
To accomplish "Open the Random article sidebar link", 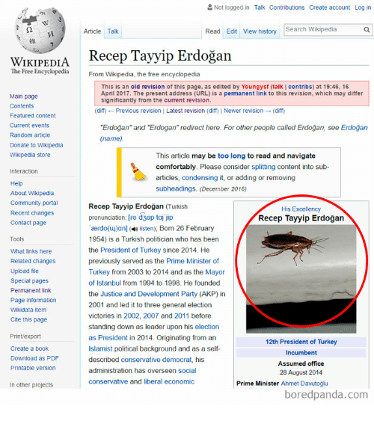I will click(30, 135).
